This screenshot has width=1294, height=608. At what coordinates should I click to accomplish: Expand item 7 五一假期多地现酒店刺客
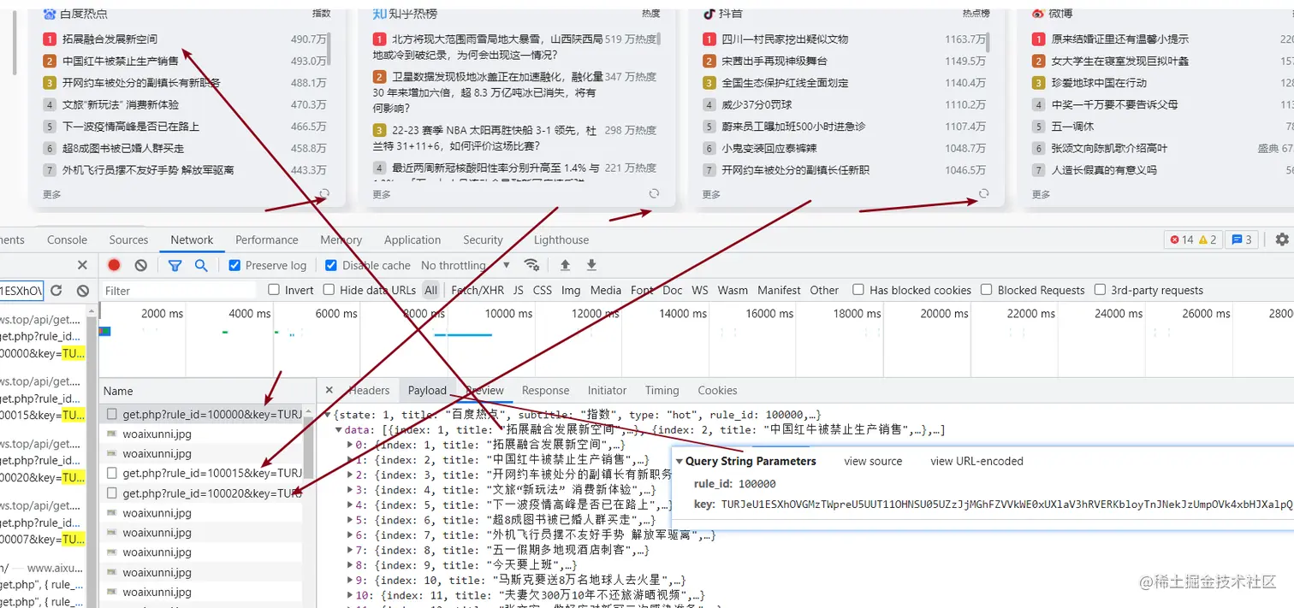[x=350, y=550]
